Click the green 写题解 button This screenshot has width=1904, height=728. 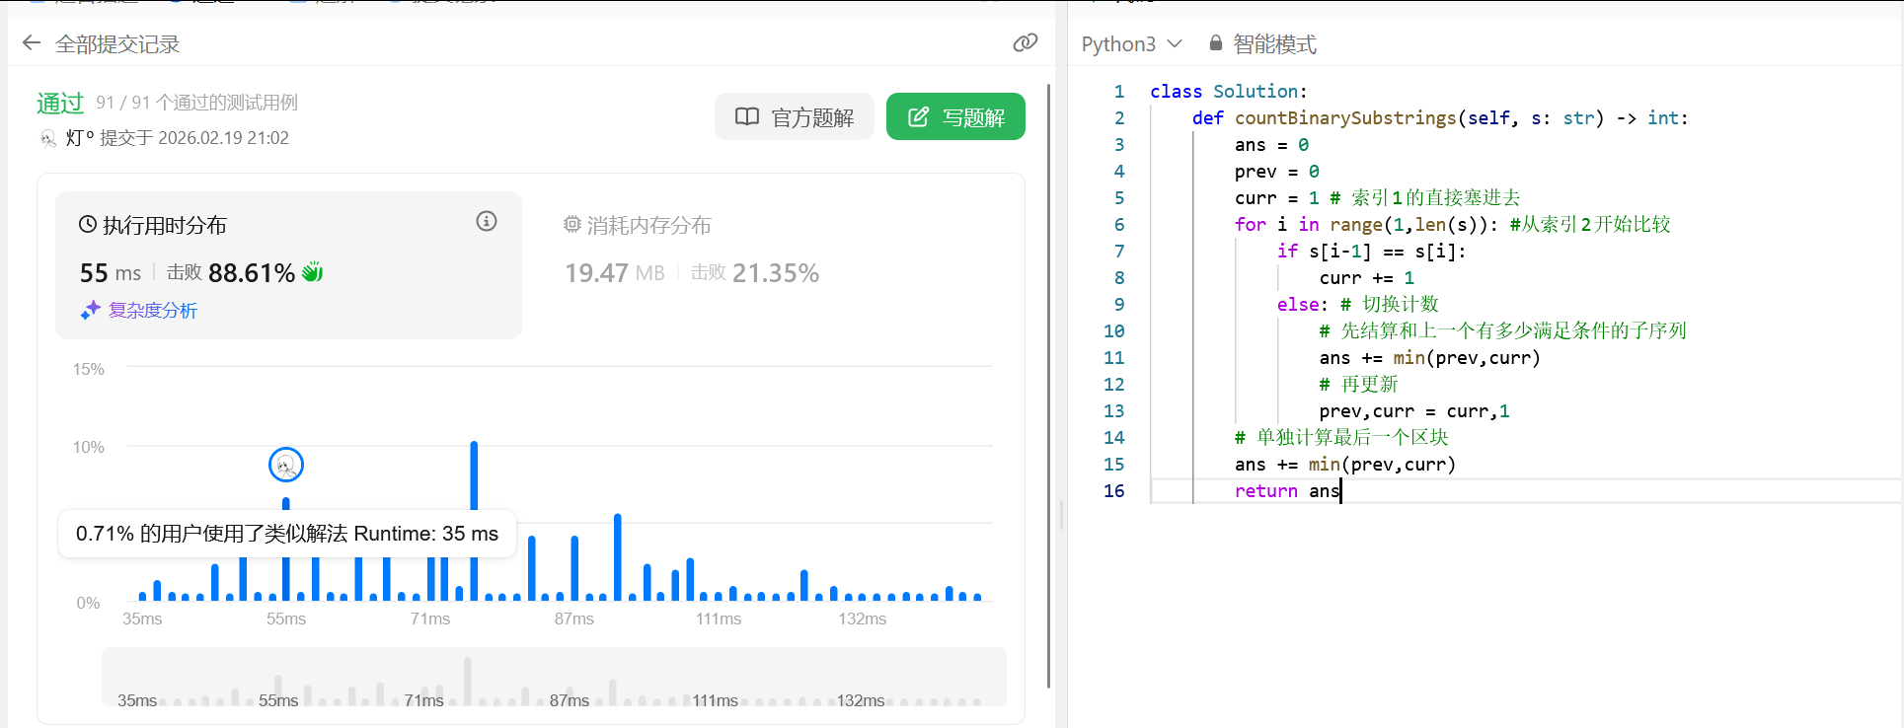click(955, 117)
